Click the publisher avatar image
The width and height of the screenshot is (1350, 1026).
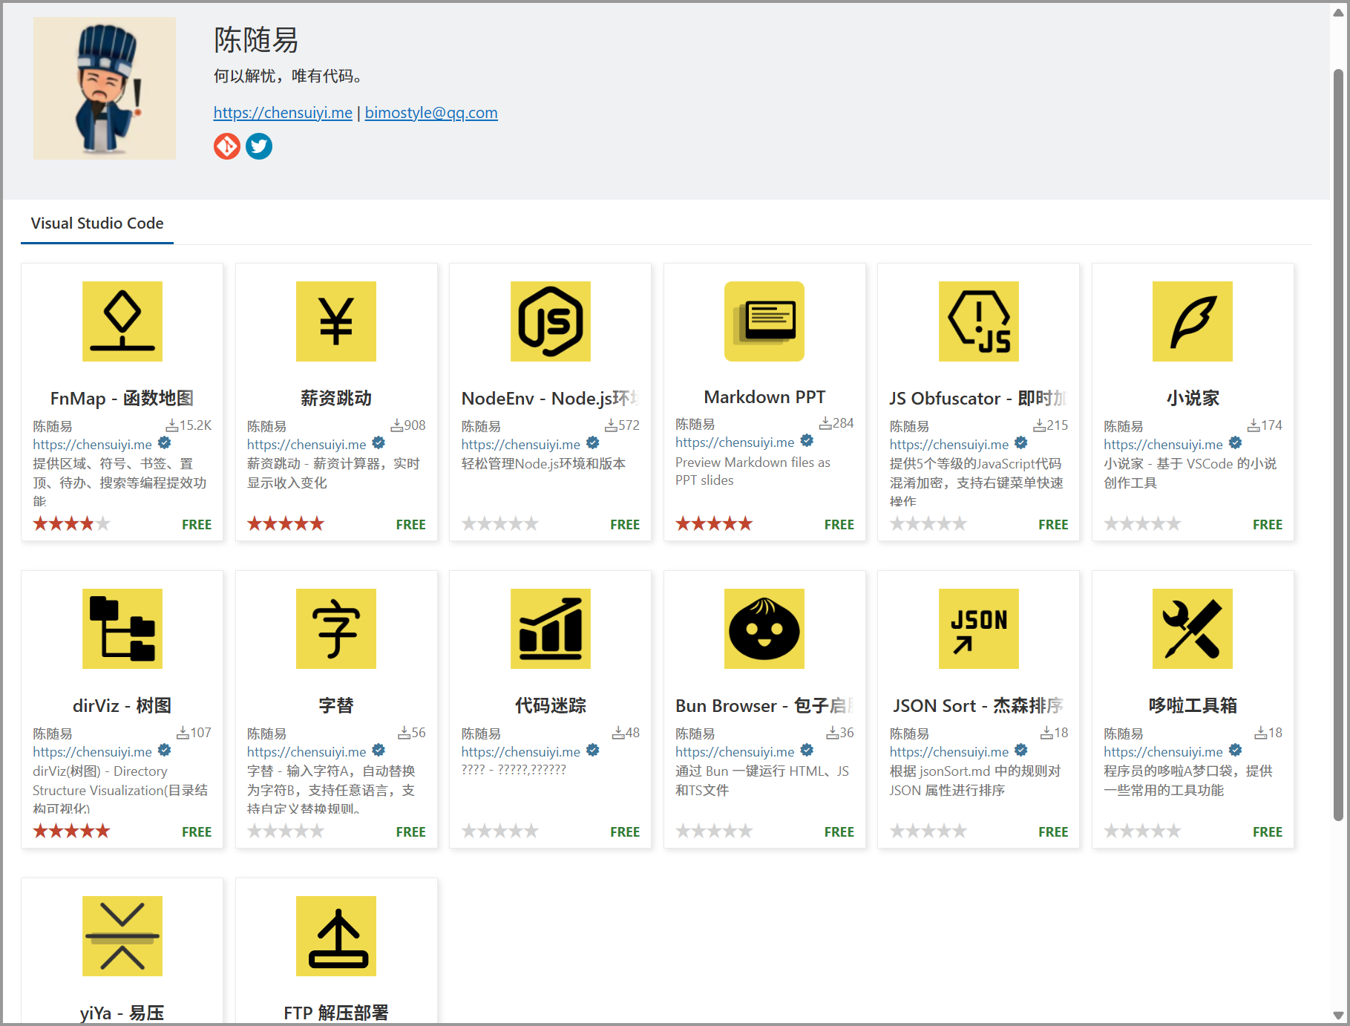(x=105, y=88)
